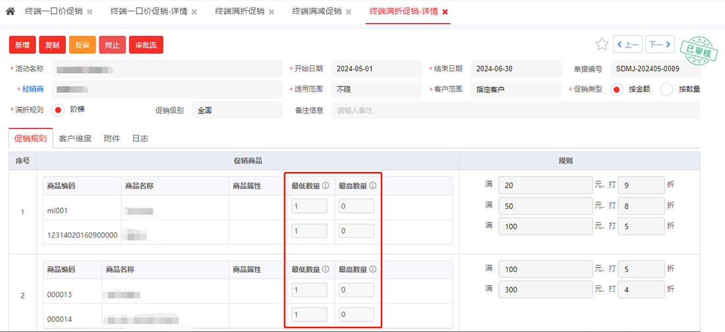Open the 促销级别 dropdown
The height and width of the screenshot is (332, 725).
click(237, 111)
